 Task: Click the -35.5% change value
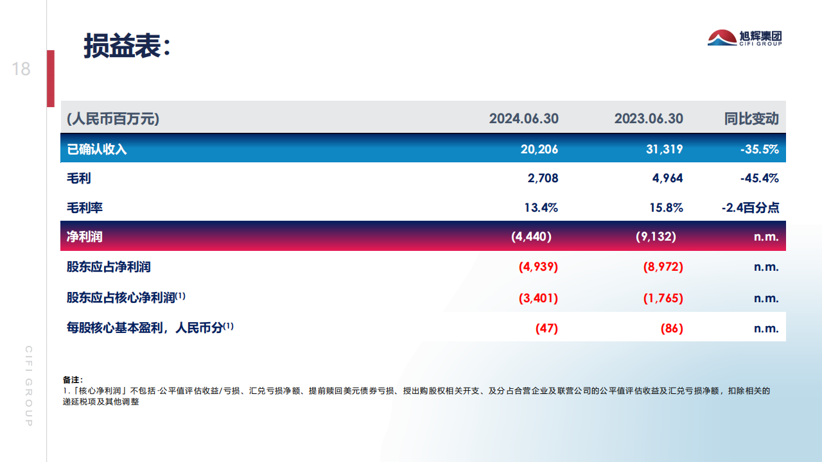tap(759, 150)
